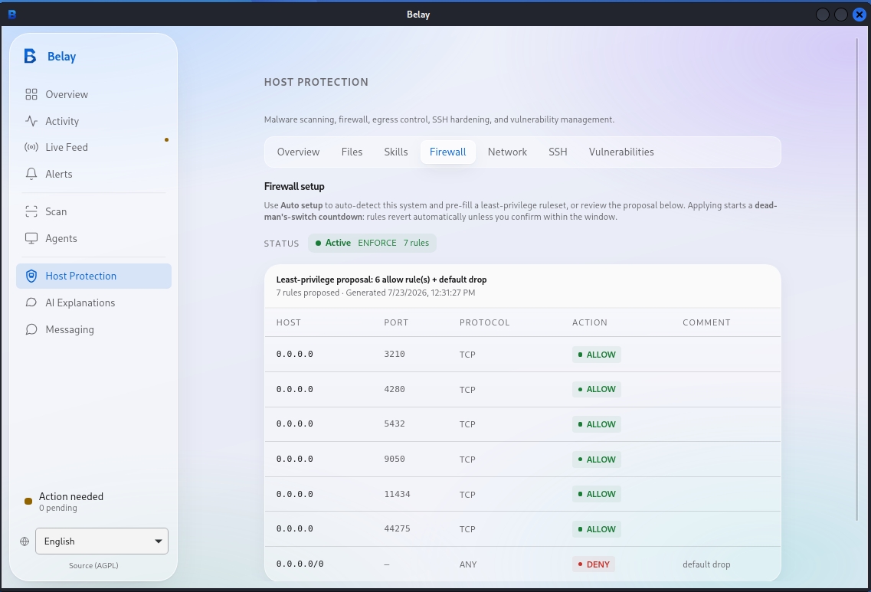Click the vertical scrollbar on the right
This screenshot has height=592, width=871.
pos(858,280)
